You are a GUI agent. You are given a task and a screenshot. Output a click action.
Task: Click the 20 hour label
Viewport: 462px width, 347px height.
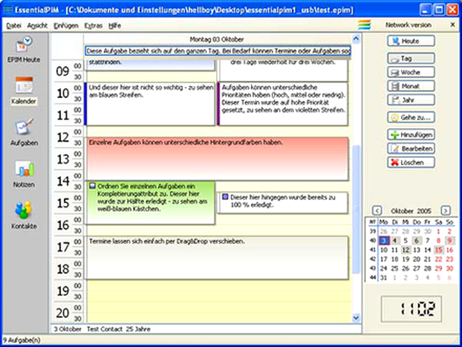click(62, 313)
